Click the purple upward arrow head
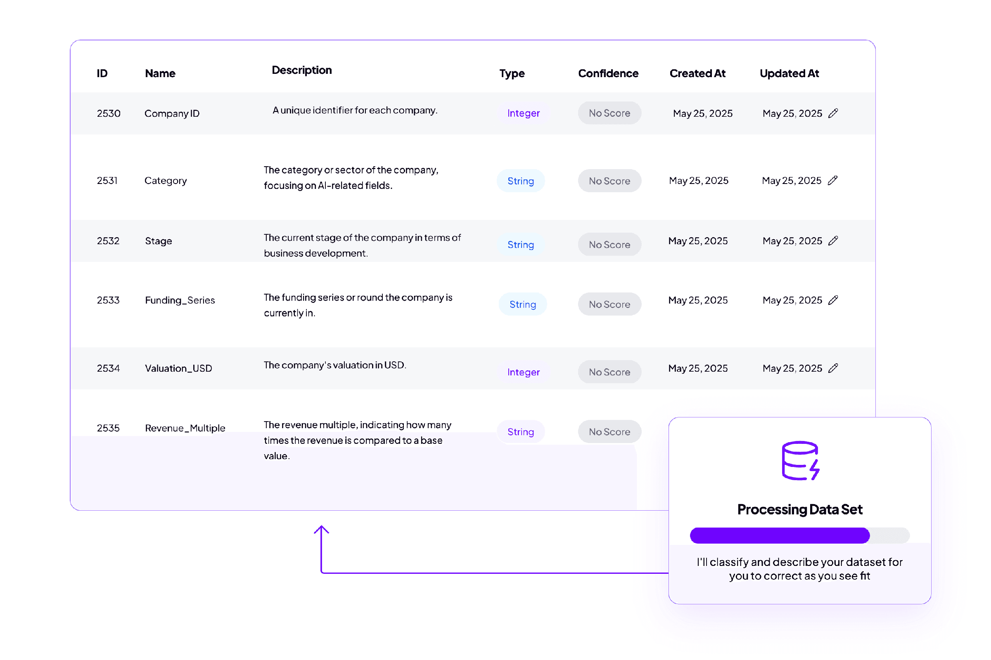This screenshot has width=991, height=660. coord(322,530)
